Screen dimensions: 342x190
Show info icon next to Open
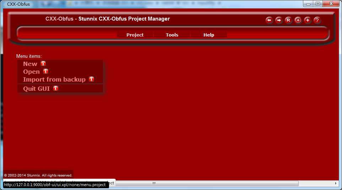(45, 71)
